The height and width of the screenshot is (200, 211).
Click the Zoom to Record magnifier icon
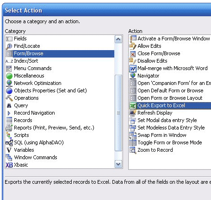point(133,150)
